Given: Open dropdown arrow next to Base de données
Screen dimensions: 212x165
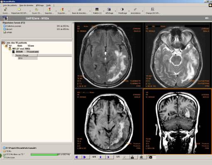Looking at the screenshot, I should [90, 11].
